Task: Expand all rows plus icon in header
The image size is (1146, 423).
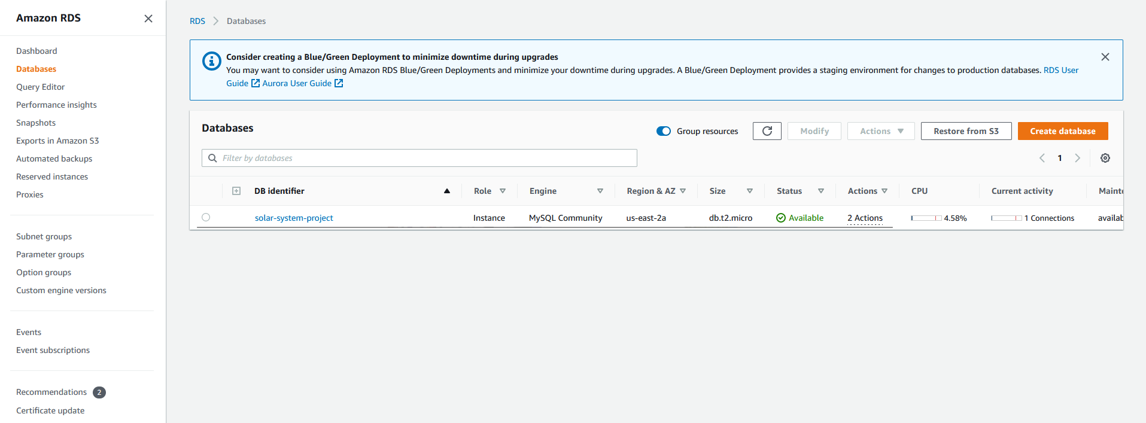Action: [236, 191]
